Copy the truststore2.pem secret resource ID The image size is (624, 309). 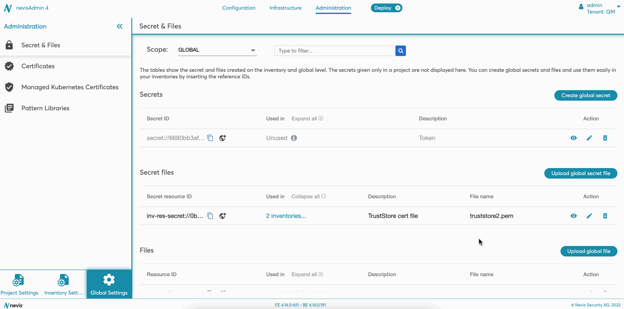click(210, 216)
